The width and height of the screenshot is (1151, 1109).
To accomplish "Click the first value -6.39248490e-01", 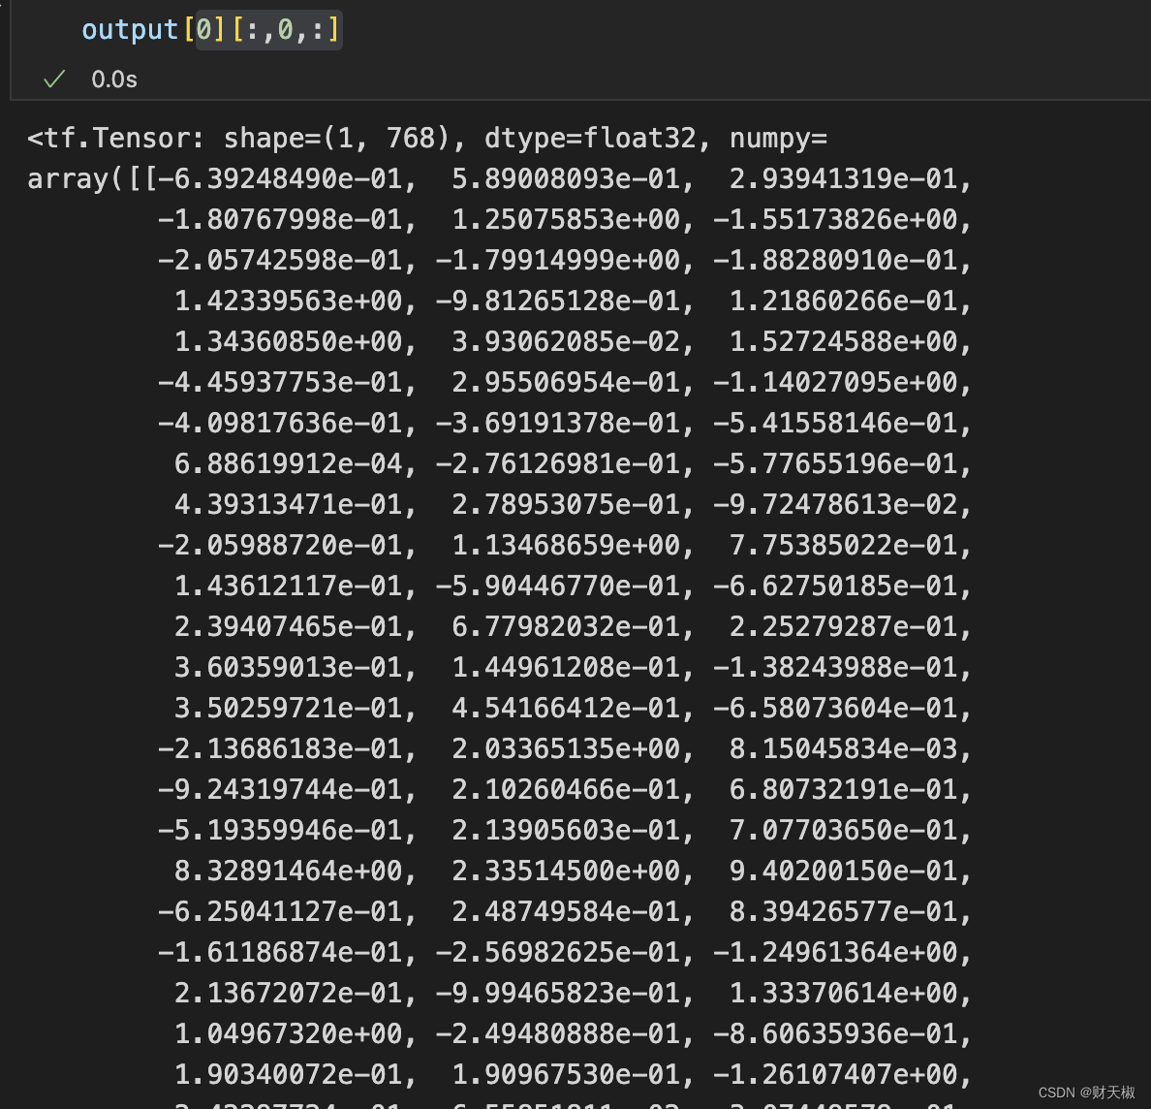I will (279, 179).
